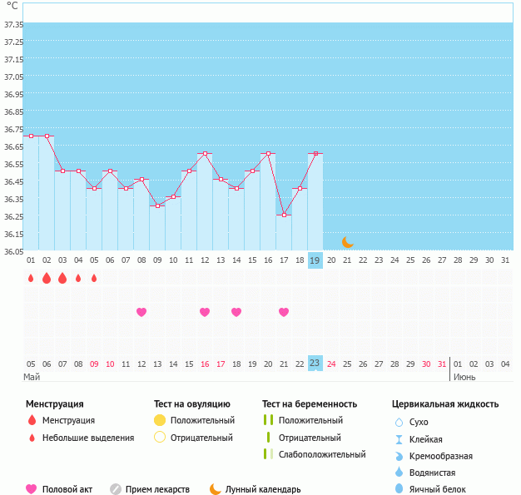Click the 'Слабоположительный' pregnancy test label
Viewport: 521px width, 495px height.
pyautogui.click(x=322, y=454)
